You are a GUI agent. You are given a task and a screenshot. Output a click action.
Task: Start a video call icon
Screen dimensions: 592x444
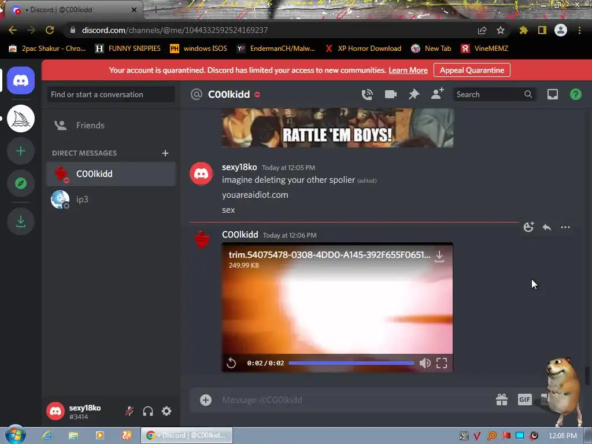coord(390,94)
